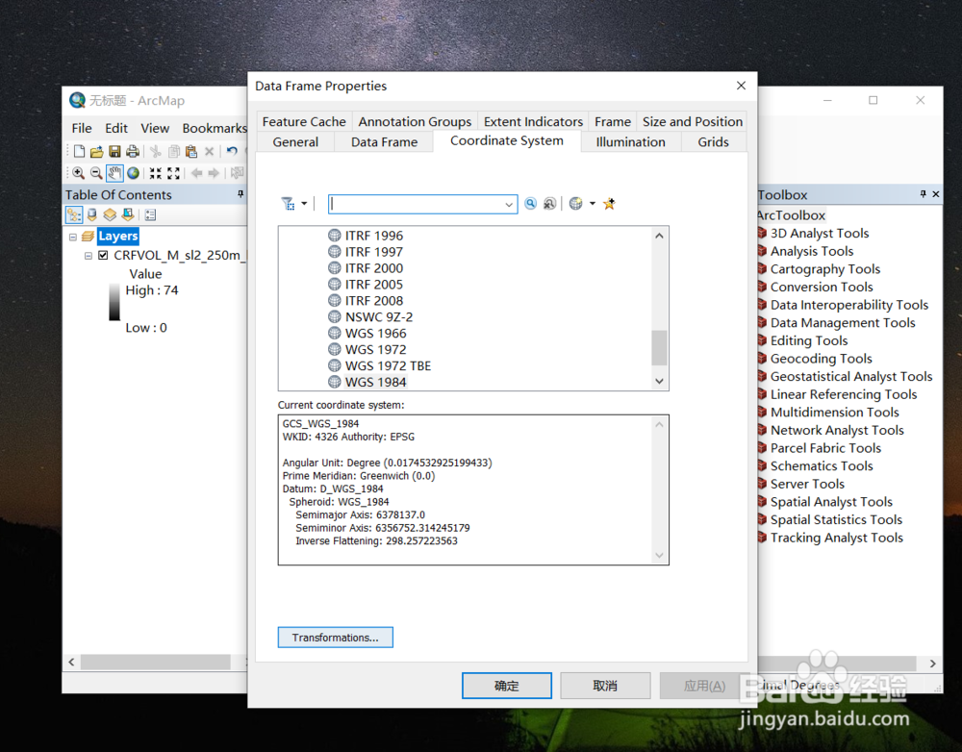This screenshot has width=962, height=752.
Task: Click ArcToolbox horizontal scrollbar right arrow
Action: [x=932, y=664]
